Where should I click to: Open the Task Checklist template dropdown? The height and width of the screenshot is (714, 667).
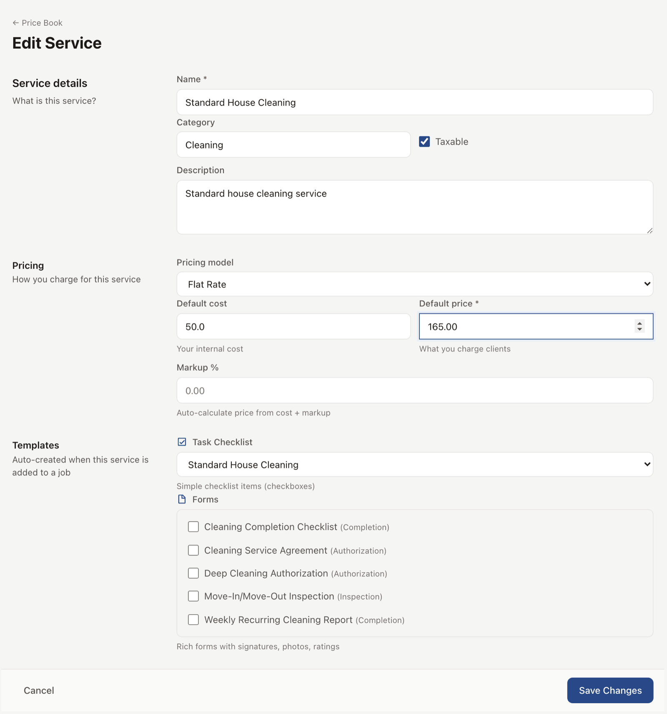coord(415,464)
